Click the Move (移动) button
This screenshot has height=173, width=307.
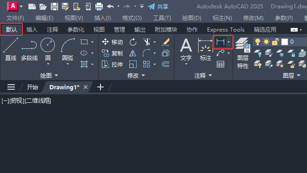pyautogui.click(x=113, y=42)
